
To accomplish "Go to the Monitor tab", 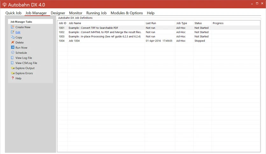I will click(76, 13).
